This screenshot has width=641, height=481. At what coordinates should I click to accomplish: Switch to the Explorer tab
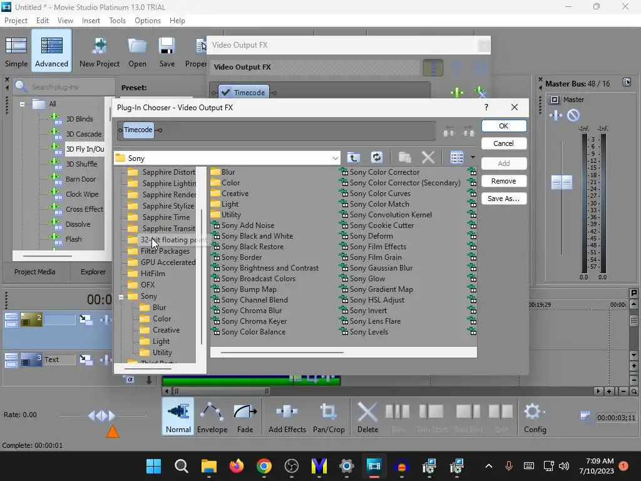(93, 272)
